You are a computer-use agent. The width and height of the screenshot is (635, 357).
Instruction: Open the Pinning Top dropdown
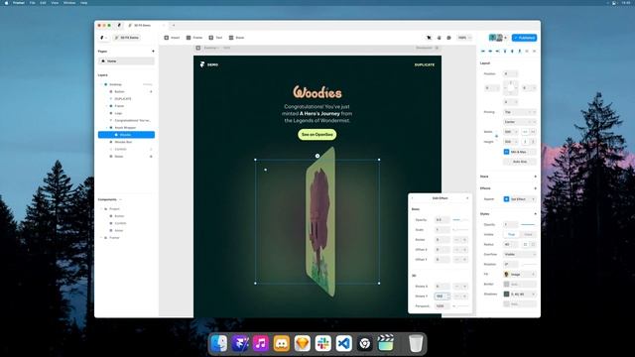[x=520, y=112]
